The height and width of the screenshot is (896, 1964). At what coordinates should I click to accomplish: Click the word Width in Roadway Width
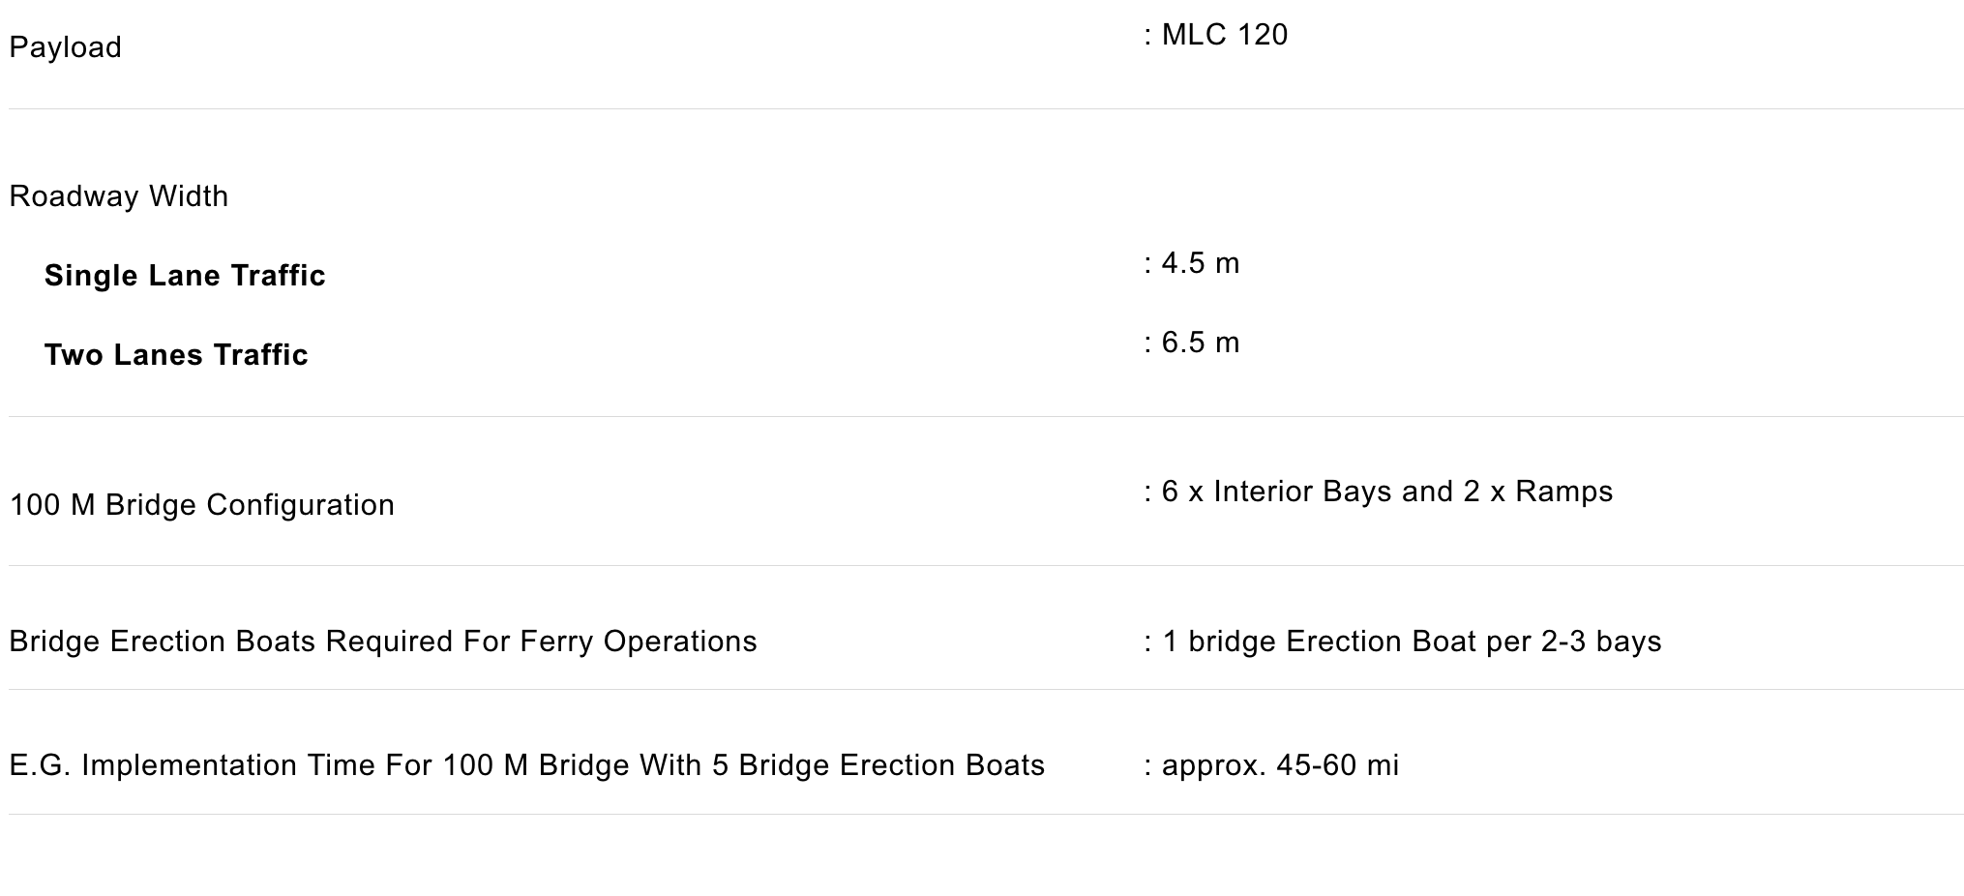(x=189, y=196)
